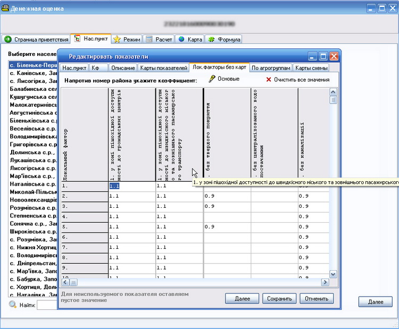399x329 pixels.
Task: Click the horizontal scrollbar thumb
Action: pyautogui.click(x=73, y=282)
